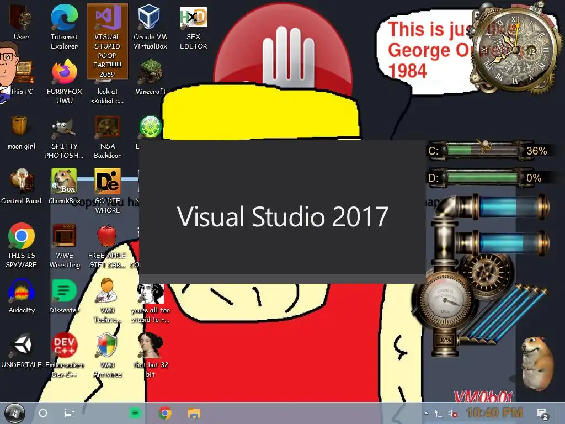Open the ChomikBox desktop icon
Viewport: 565px width, 424px height.
pos(65,187)
